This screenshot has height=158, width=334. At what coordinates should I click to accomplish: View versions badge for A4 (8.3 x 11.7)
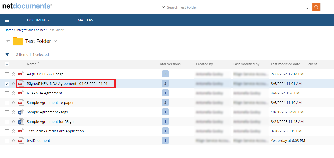165,74
